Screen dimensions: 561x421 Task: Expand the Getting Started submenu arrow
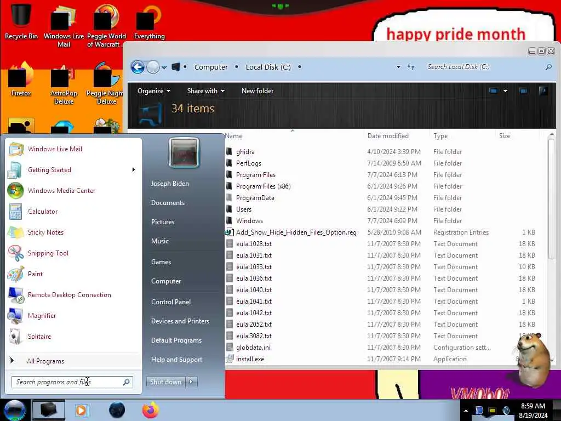[134, 170]
